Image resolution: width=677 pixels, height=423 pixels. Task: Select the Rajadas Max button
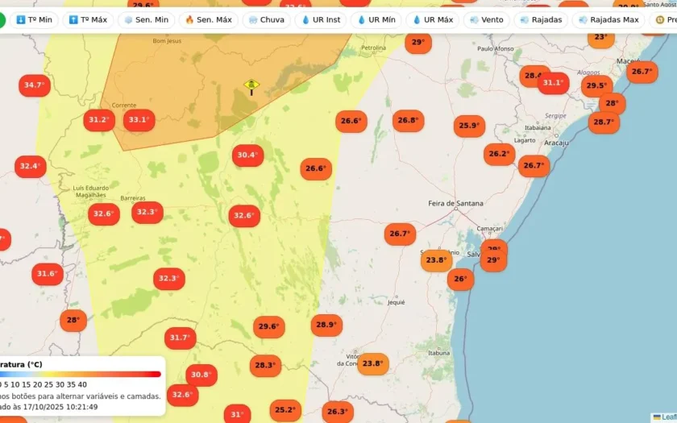tap(608, 20)
